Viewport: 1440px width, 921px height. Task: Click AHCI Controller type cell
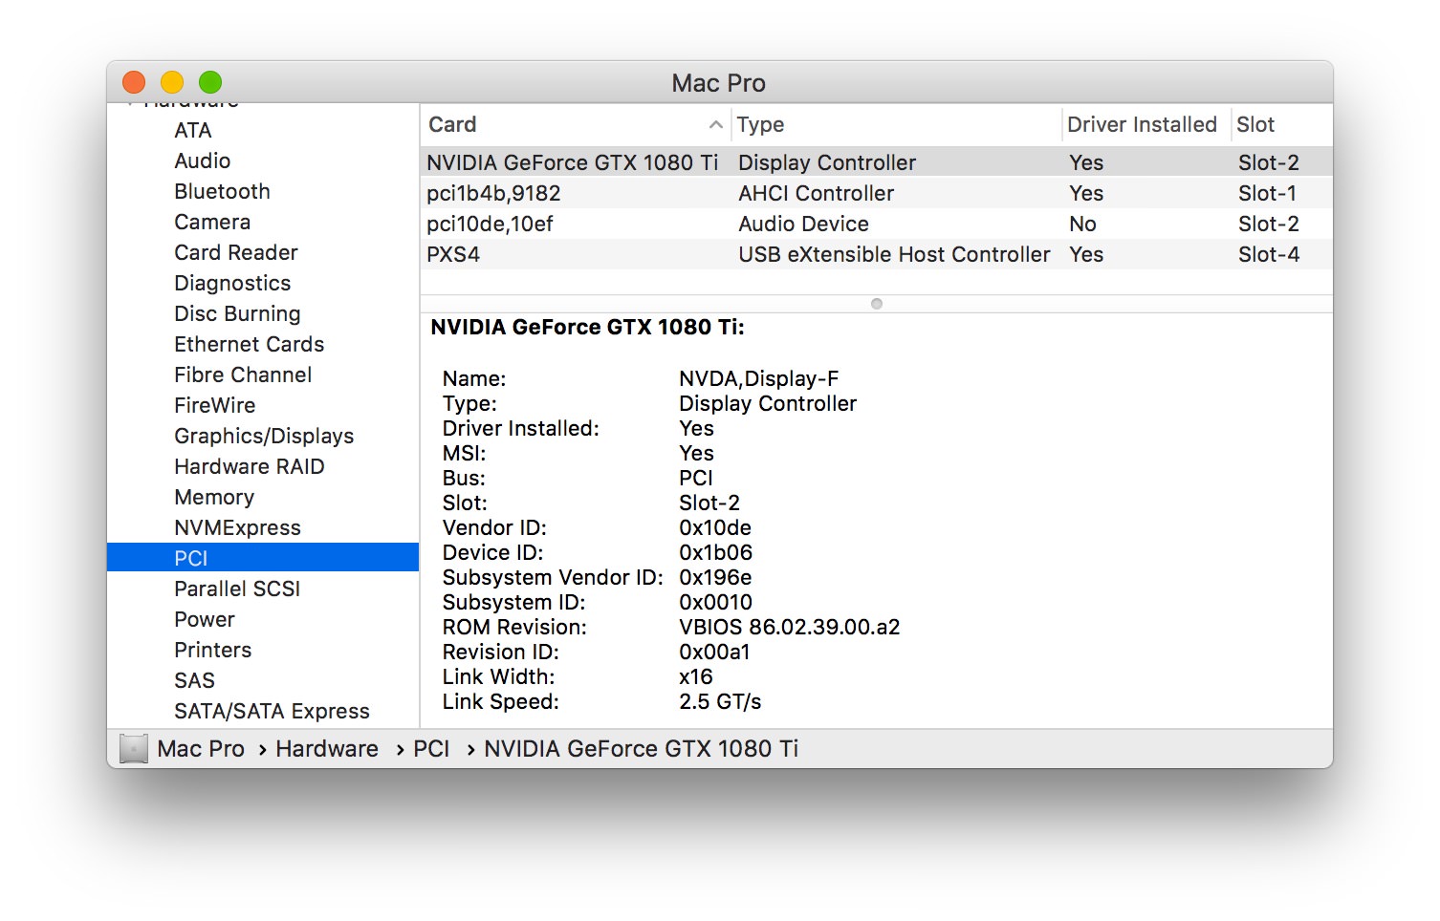pos(816,193)
